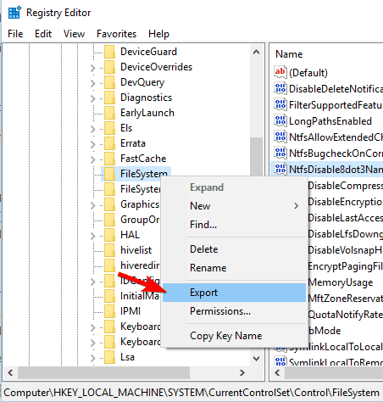Select the (Default) string value icon

click(x=280, y=72)
